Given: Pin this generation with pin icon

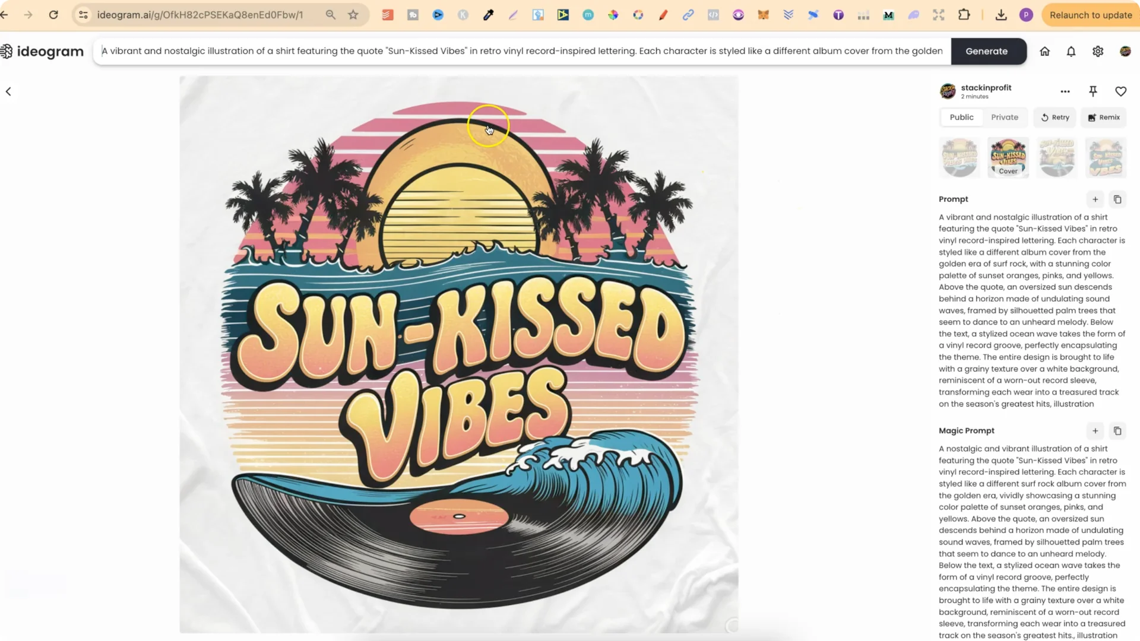Looking at the screenshot, I should 1093,91.
